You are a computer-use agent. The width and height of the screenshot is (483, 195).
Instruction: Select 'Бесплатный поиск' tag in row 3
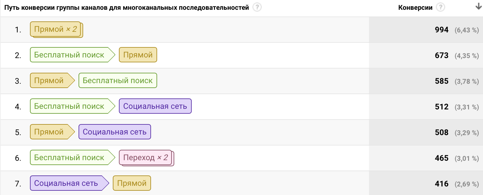[x=118, y=81]
